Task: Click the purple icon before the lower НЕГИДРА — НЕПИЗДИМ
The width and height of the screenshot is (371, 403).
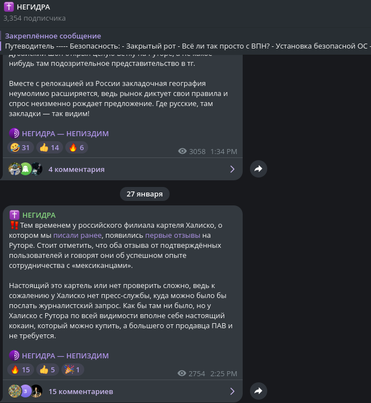Action: [15, 356]
